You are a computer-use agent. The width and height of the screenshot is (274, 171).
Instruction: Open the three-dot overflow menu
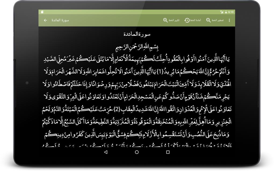tap(229, 20)
